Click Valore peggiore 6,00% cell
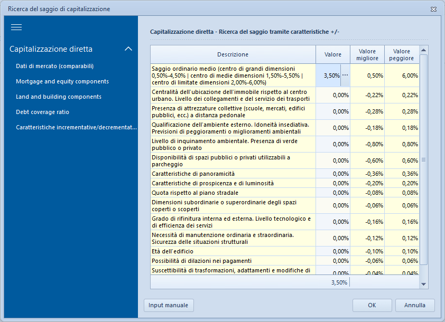Image resolution: width=445 pixels, height=322 pixels. [x=402, y=75]
